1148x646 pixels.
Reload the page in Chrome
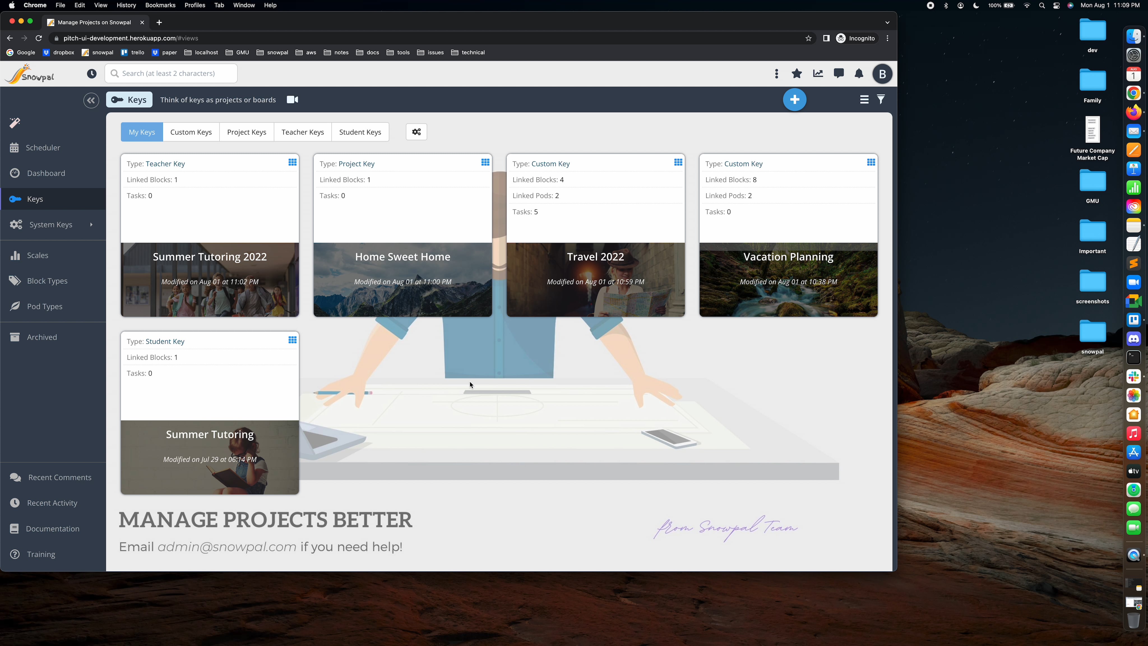click(39, 38)
